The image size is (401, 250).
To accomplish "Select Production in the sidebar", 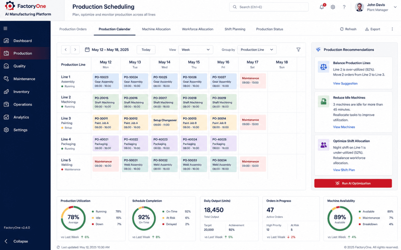I will (x=25, y=53).
